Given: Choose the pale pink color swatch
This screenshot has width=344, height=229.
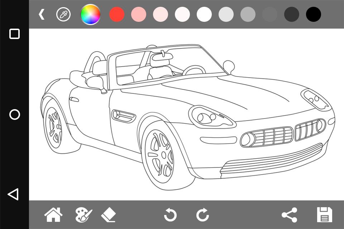Looking at the screenshot, I should [x=161, y=14].
